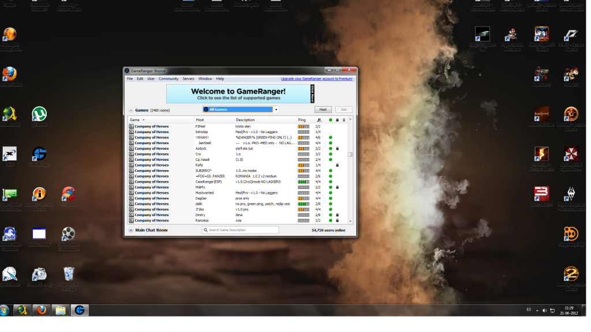Sort the list by Ping column header
Viewport: 591px width, 332px height.
point(305,120)
